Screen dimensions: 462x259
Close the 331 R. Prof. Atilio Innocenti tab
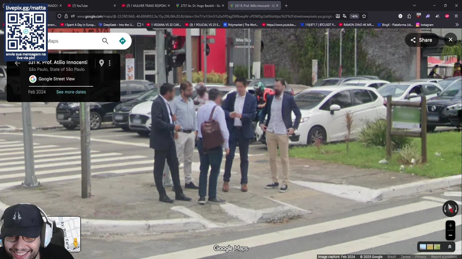point(277,6)
